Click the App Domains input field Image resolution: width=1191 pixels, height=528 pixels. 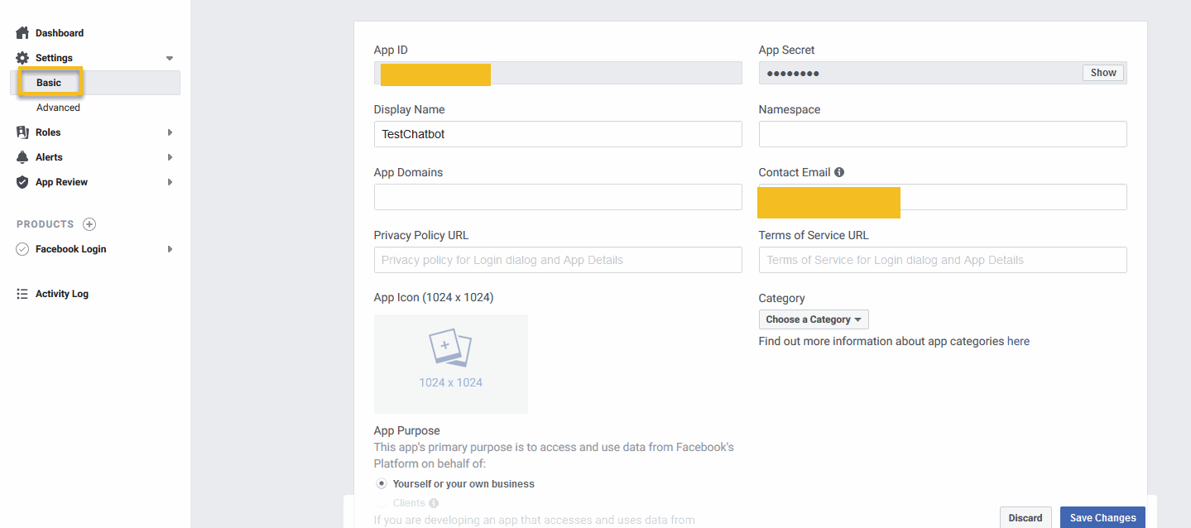[x=558, y=197]
